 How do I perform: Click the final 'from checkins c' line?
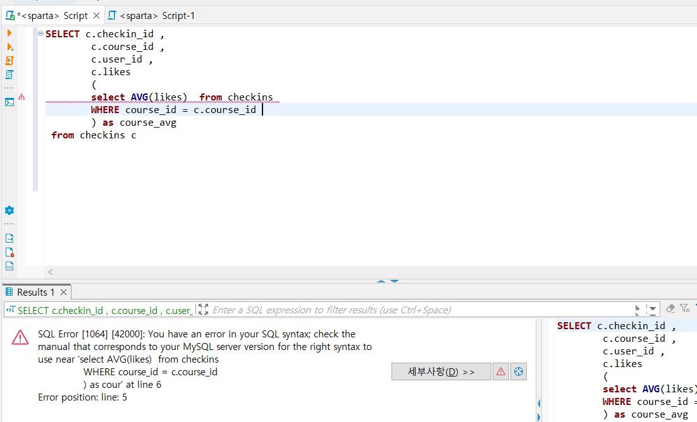pyautogui.click(x=94, y=135)
